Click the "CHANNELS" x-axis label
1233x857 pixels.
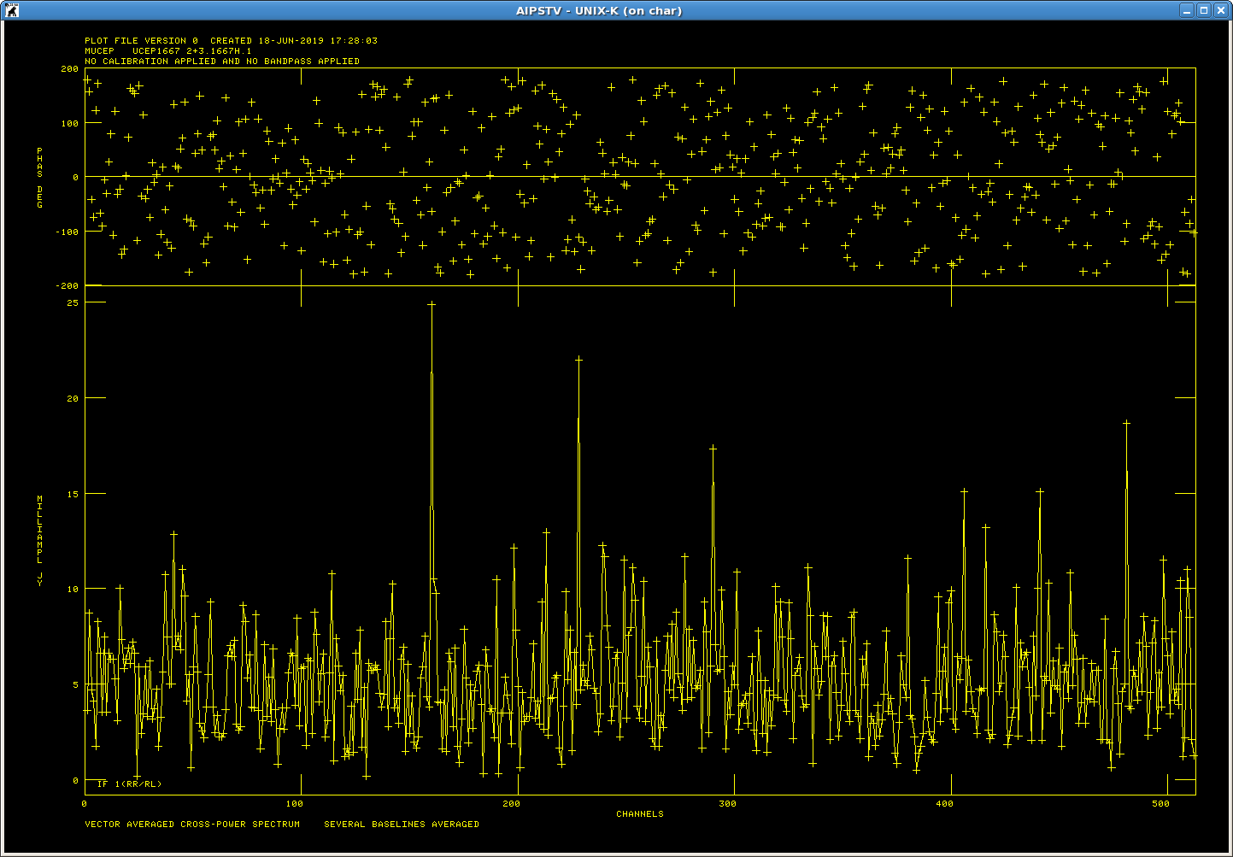coord(639,814)
